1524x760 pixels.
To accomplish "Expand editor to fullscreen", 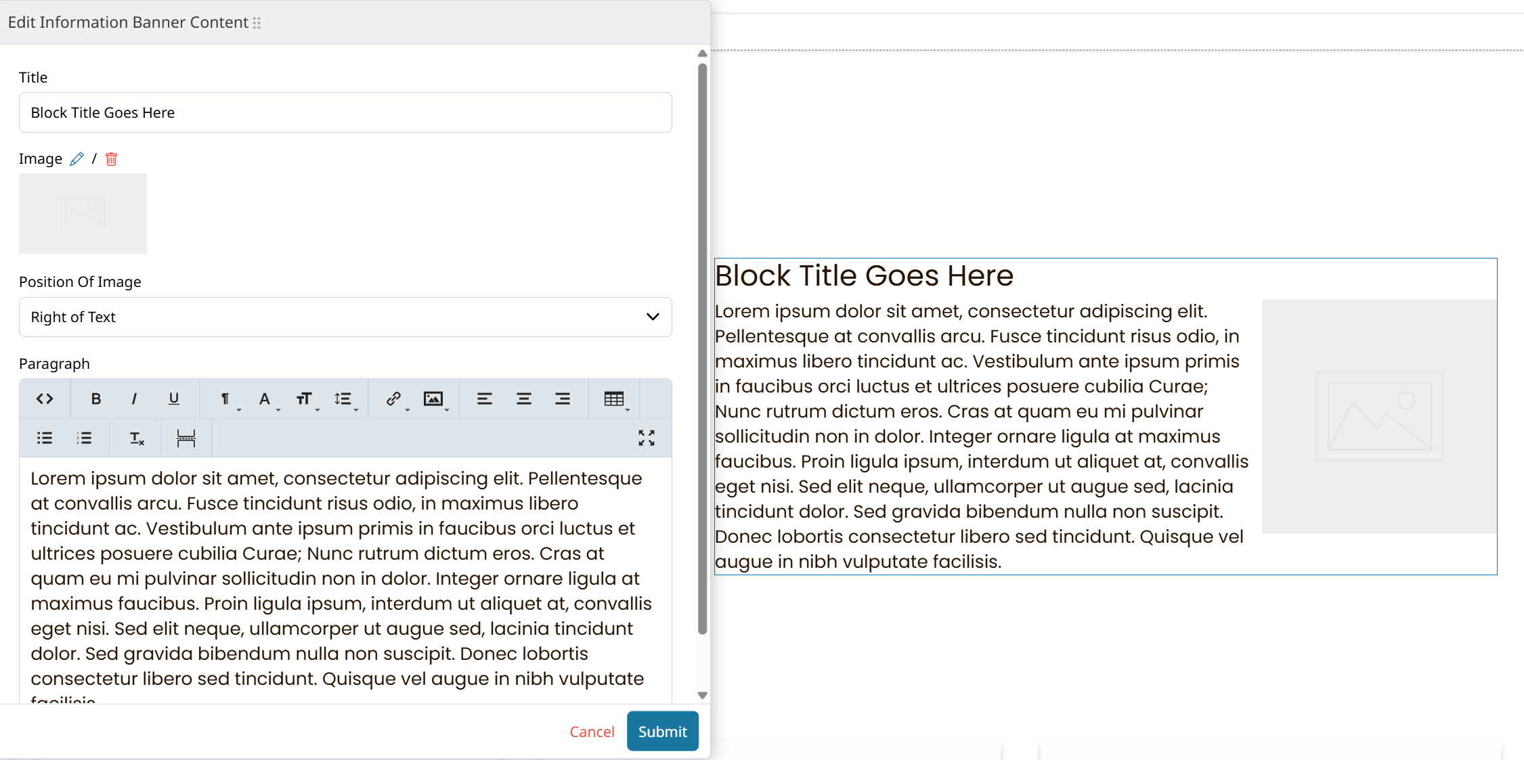I will (x=647, y=438).
